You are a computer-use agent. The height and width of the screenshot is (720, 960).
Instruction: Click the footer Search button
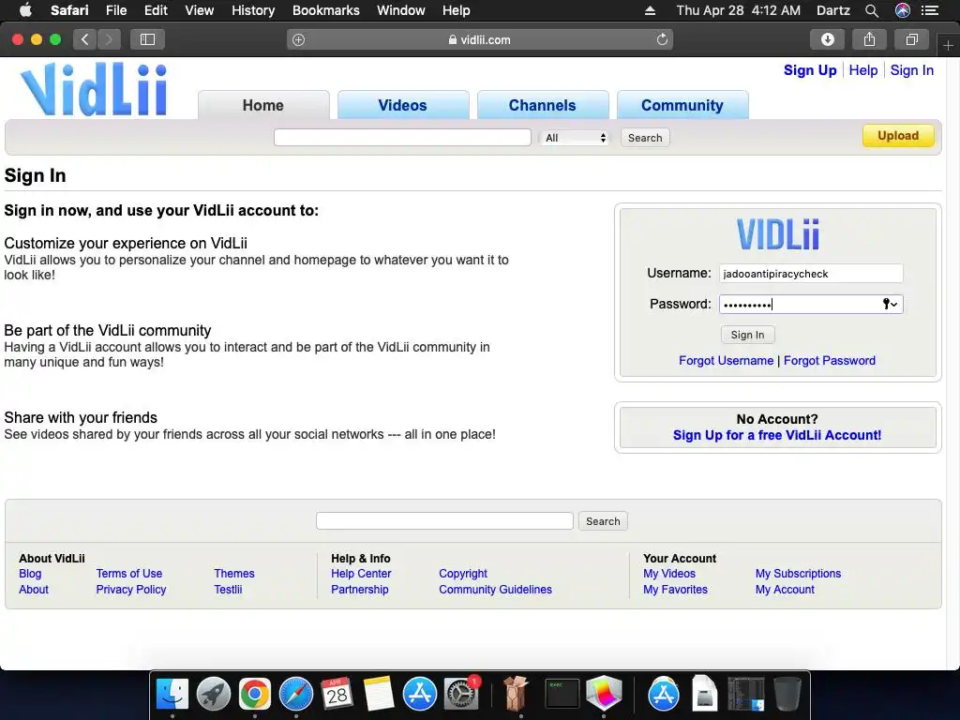[603, 521]
